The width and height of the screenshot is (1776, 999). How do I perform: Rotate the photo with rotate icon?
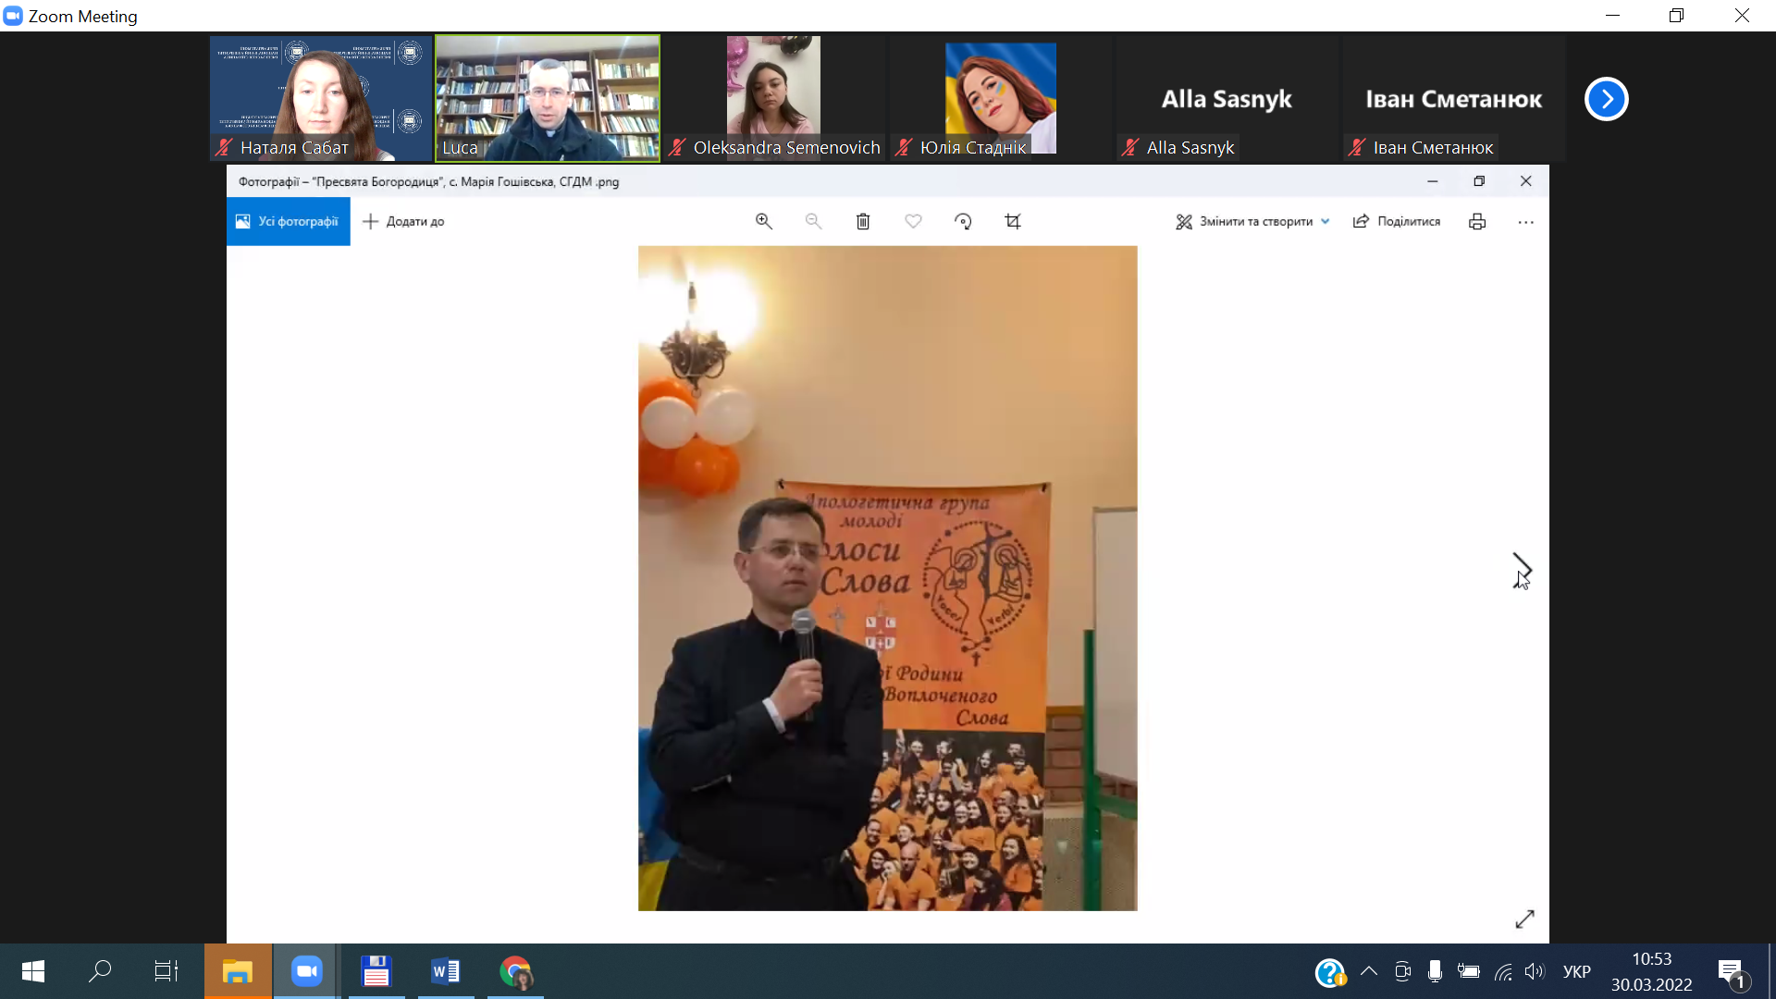963,221
